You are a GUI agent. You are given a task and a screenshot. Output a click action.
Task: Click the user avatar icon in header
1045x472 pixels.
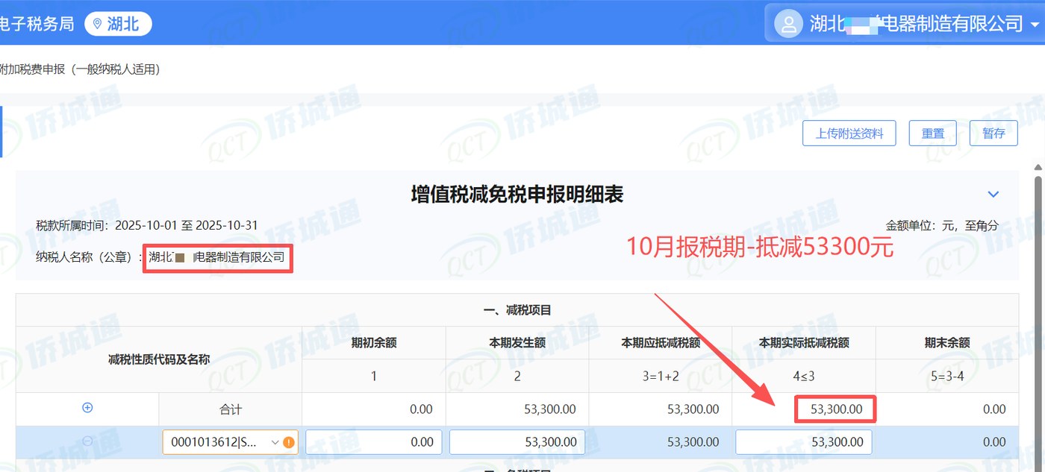(x=788, y=23)
